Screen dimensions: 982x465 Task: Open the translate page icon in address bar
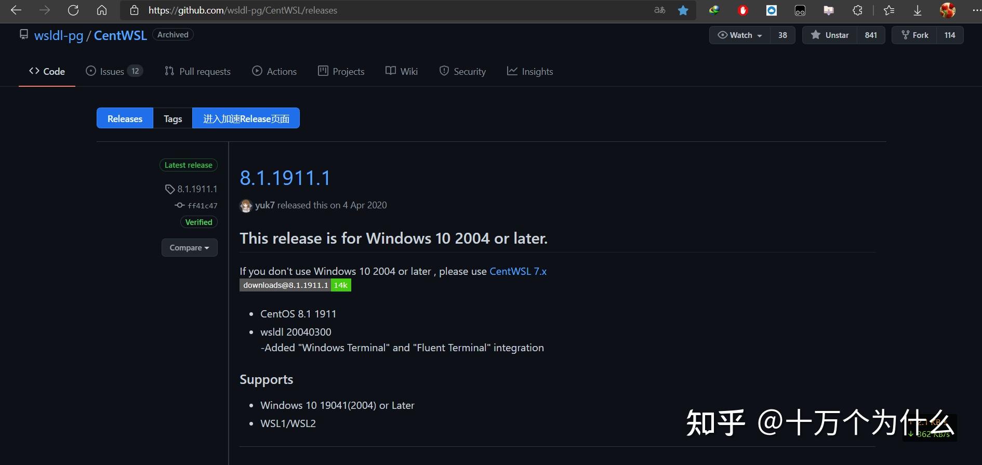coord(660,10)
